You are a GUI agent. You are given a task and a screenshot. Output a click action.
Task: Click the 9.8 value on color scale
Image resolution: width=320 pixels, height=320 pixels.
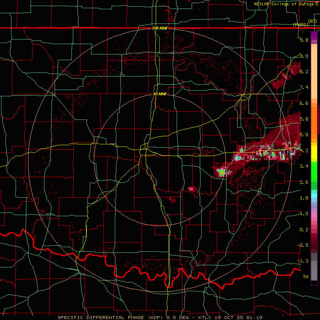(304, 40)
